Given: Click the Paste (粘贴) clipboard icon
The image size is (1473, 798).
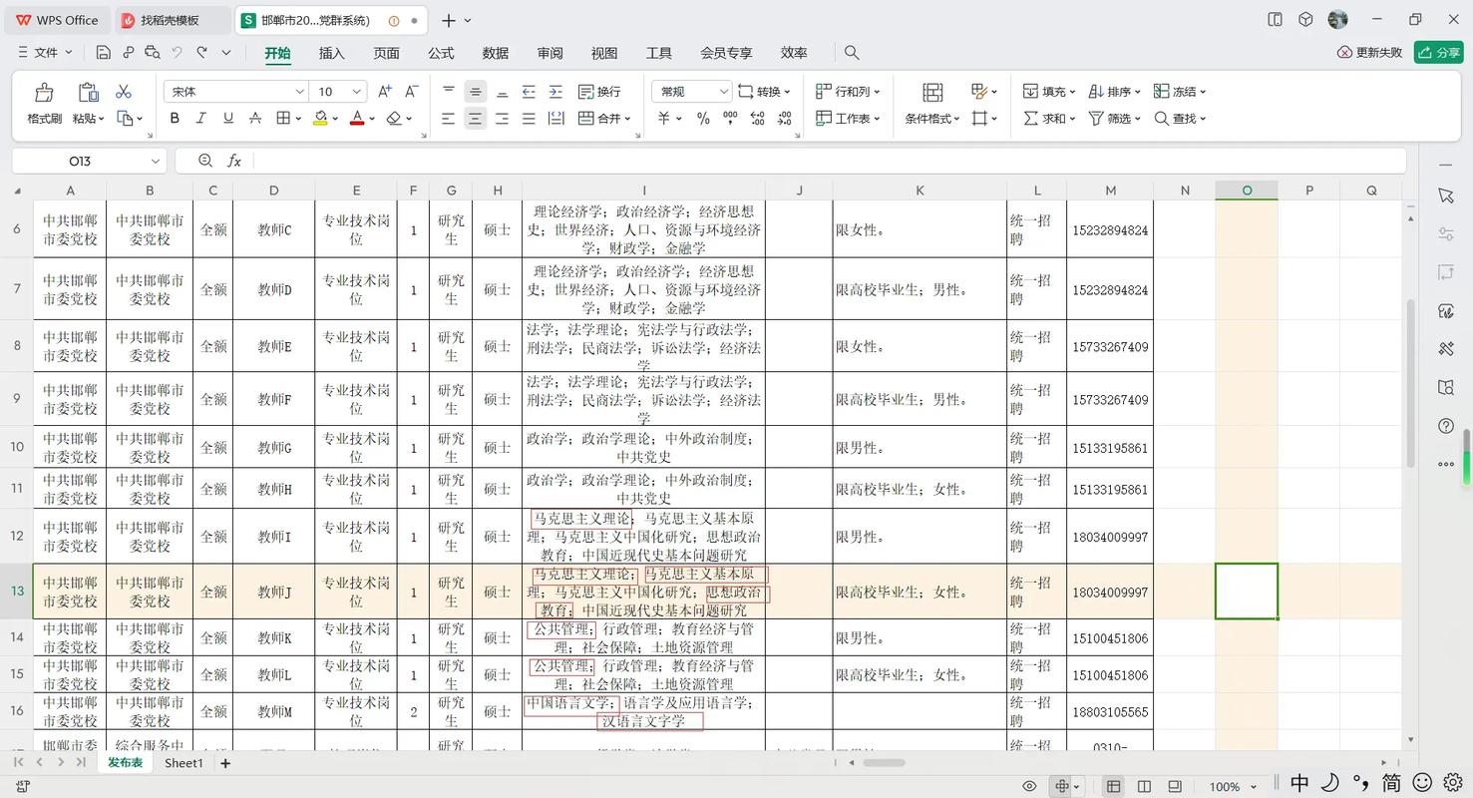Looking at the screenshot, I should coord(88,92).
